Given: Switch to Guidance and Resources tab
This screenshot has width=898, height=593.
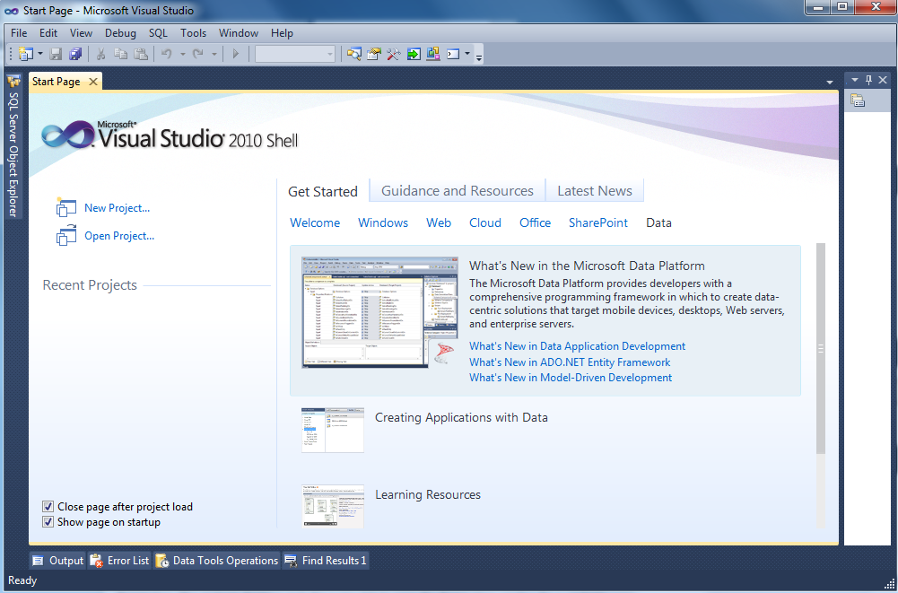Looking at the screenshot, I should click(457, 191).
